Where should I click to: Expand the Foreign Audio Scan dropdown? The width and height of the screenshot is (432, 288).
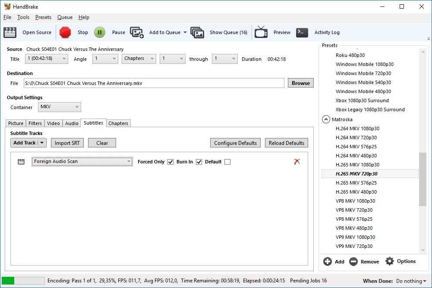coord(82,162)
